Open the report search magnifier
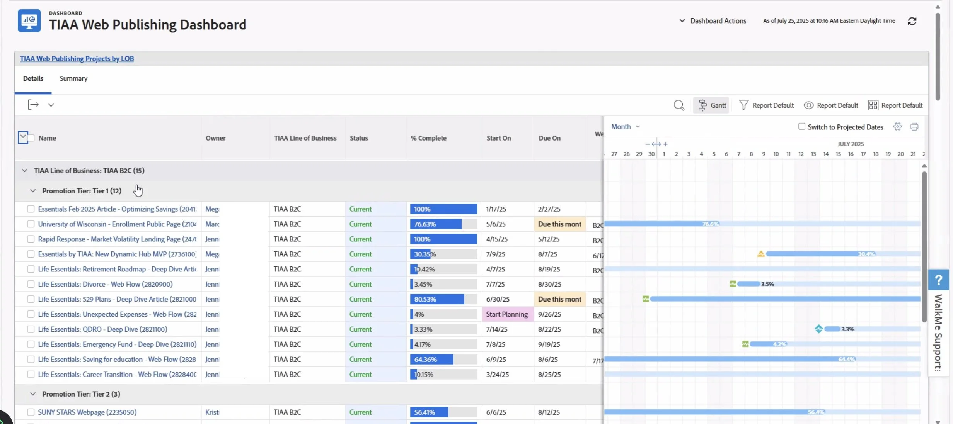This screenshot has width=953, height=424. pos(679,105)
